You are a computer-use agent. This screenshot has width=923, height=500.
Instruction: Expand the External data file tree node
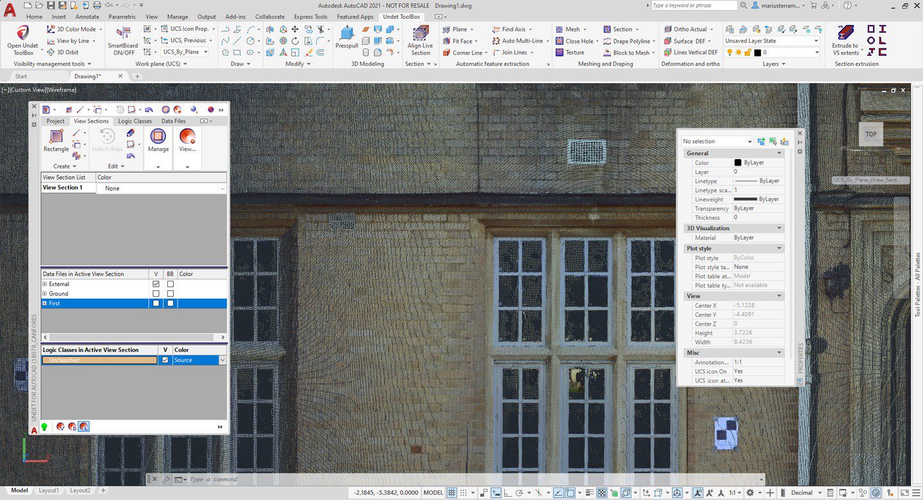[x=45, y=284]
